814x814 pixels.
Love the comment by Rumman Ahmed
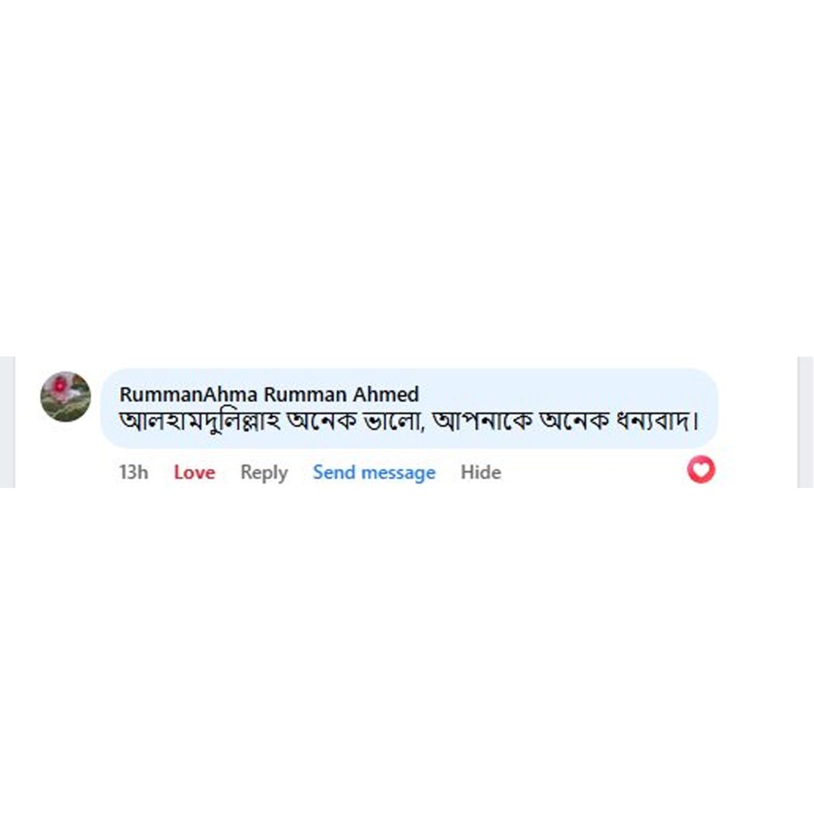click(194, 472)
